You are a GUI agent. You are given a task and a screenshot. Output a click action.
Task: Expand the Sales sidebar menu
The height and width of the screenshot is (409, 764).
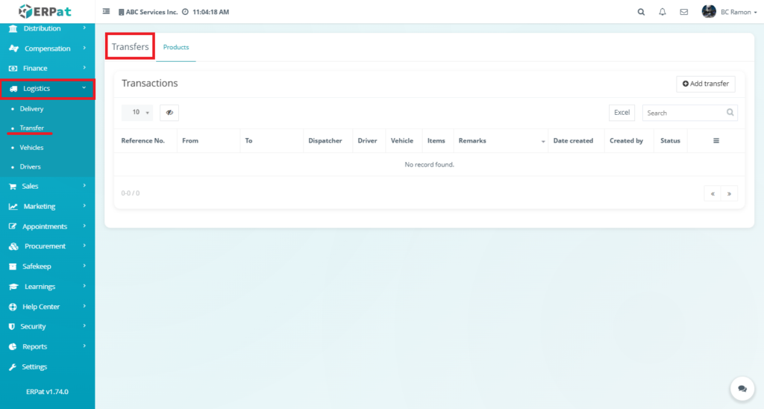pos(48,186)
